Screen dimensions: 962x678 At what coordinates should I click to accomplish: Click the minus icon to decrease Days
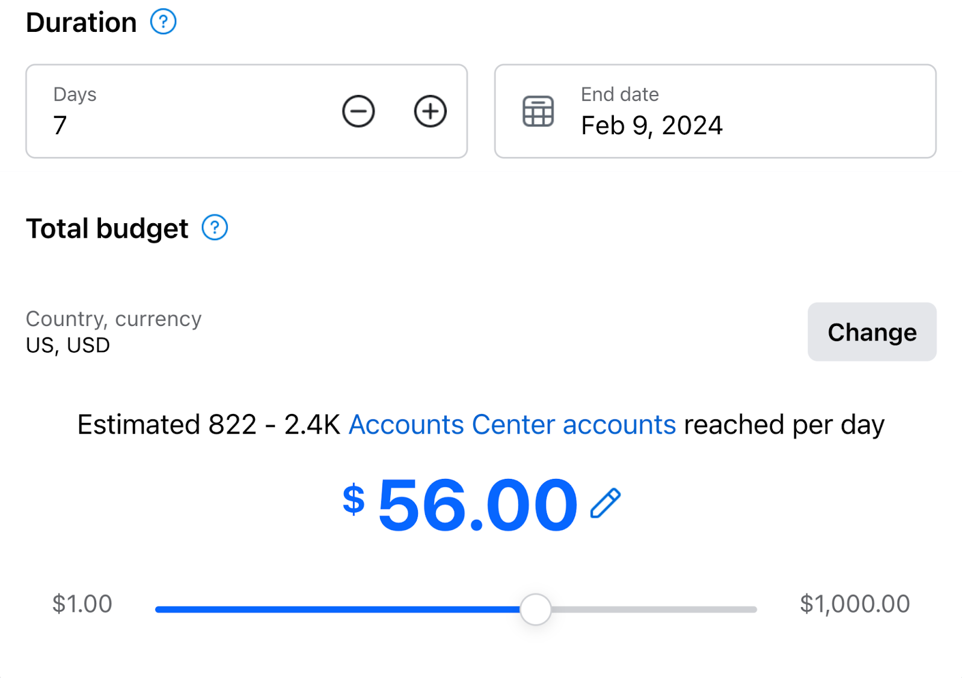358,111
